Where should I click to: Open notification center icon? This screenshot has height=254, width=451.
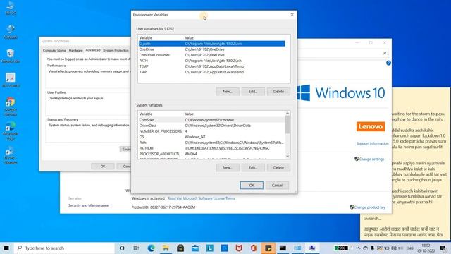point(443,248)
